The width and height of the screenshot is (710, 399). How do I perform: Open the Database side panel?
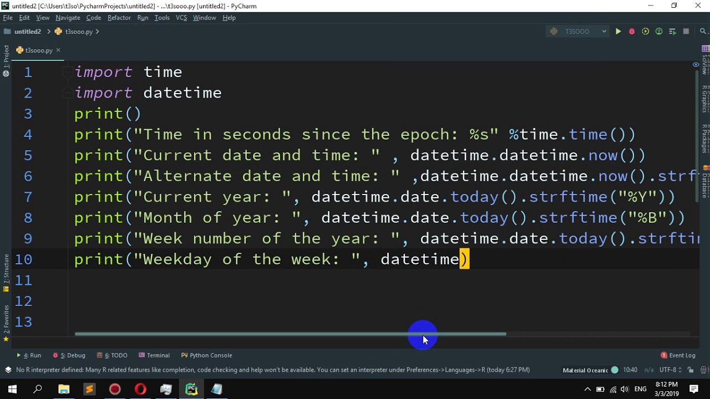[x=706, y=181]
